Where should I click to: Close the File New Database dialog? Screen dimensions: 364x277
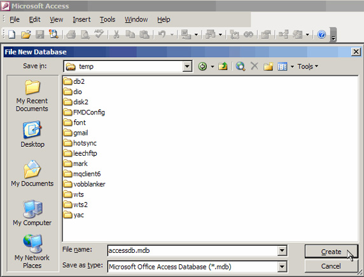(x=356, y=51)
